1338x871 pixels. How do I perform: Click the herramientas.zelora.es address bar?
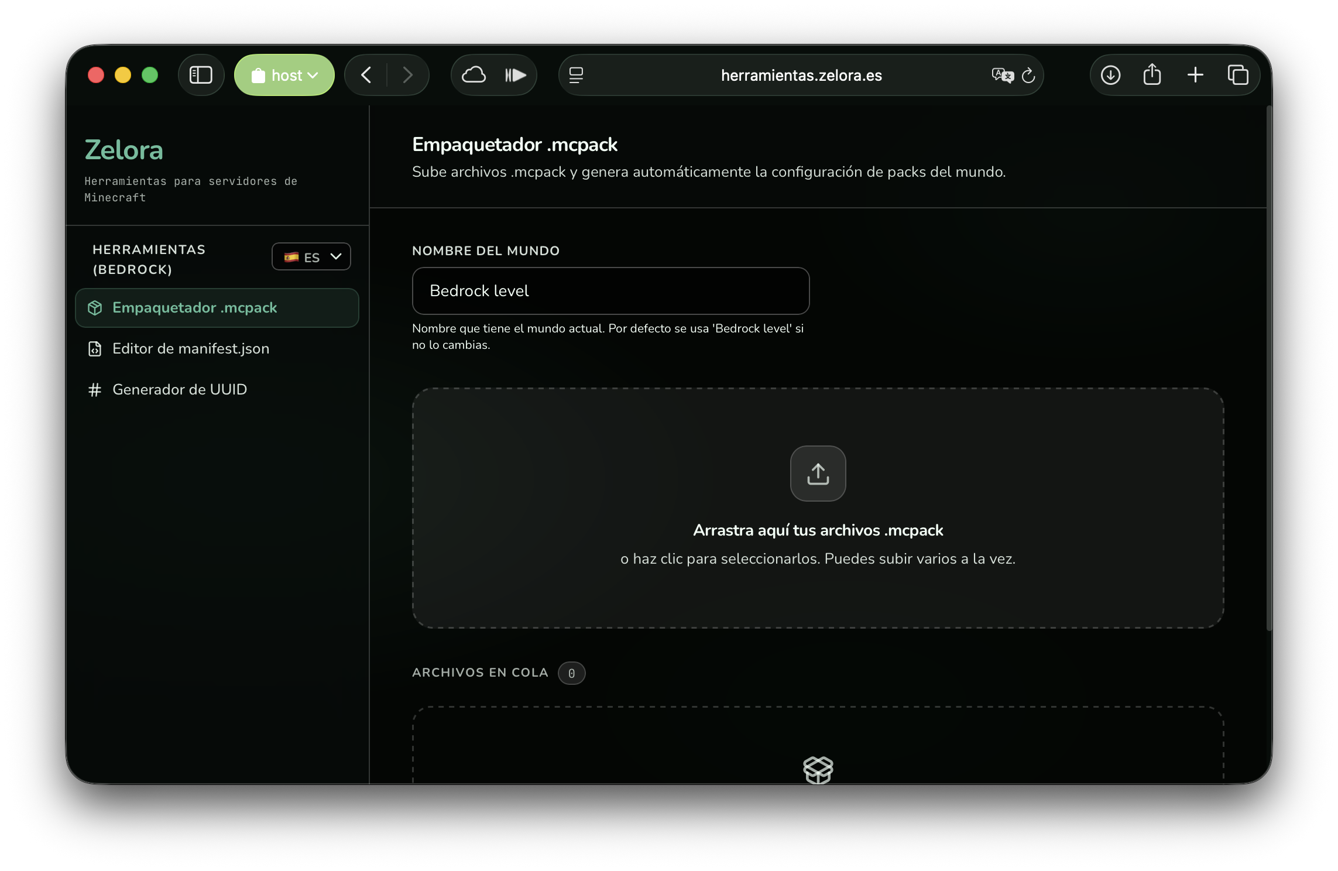point(801,75)
